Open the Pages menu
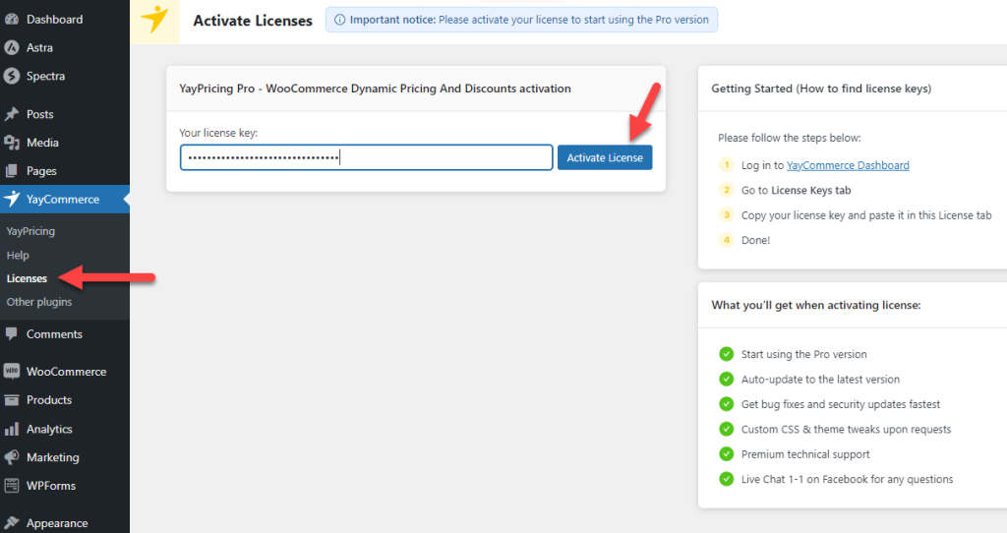The height and width of the screenshot is (533, 1007). [x=41, y=171]
